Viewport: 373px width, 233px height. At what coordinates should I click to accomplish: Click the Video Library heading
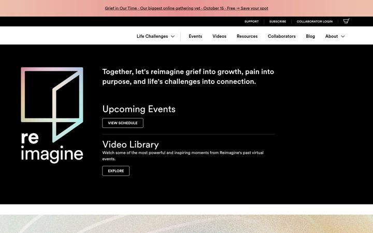(x=131, y=144)
